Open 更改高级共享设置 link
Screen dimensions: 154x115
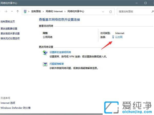tap(10, 33)
